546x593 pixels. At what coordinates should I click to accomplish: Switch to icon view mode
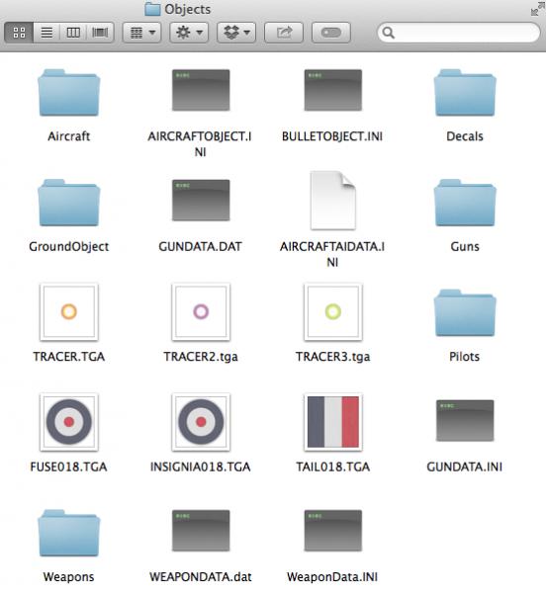click(x=19, y=33)
